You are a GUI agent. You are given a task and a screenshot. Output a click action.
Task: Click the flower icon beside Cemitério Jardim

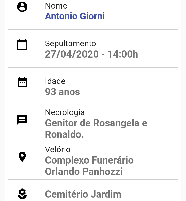(x=22, y=194)
